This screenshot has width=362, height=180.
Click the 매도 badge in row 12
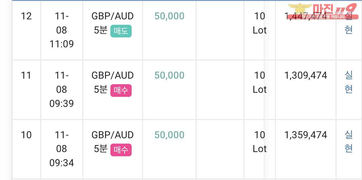point(121,31)
